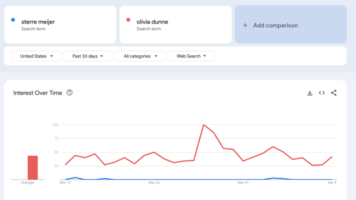Open the help icon beside Interest Over Time
Image resolution: width=356 pixels, height=200 pixels.
[x=69, y=93]
